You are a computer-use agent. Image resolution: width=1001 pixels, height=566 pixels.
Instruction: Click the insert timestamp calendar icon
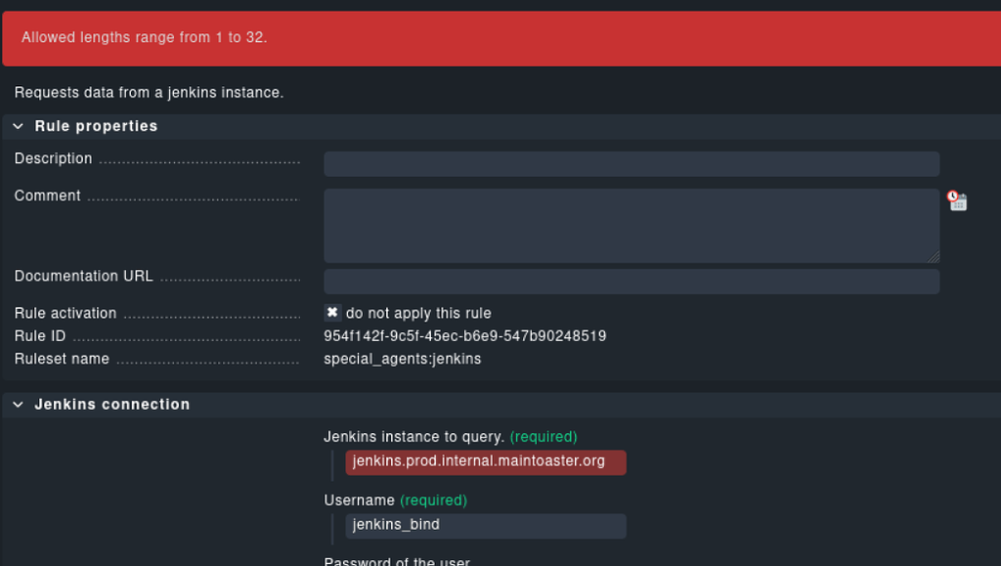(959, 201)
